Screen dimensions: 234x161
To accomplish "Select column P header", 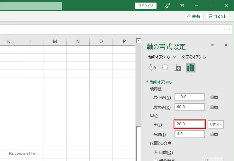I will [x=124, y=42].
